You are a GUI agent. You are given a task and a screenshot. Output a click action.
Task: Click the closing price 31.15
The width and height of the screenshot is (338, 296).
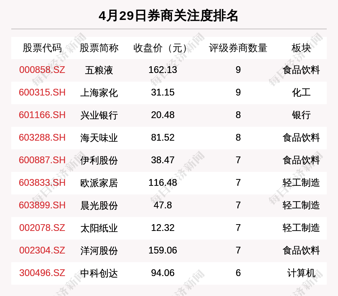163,93
